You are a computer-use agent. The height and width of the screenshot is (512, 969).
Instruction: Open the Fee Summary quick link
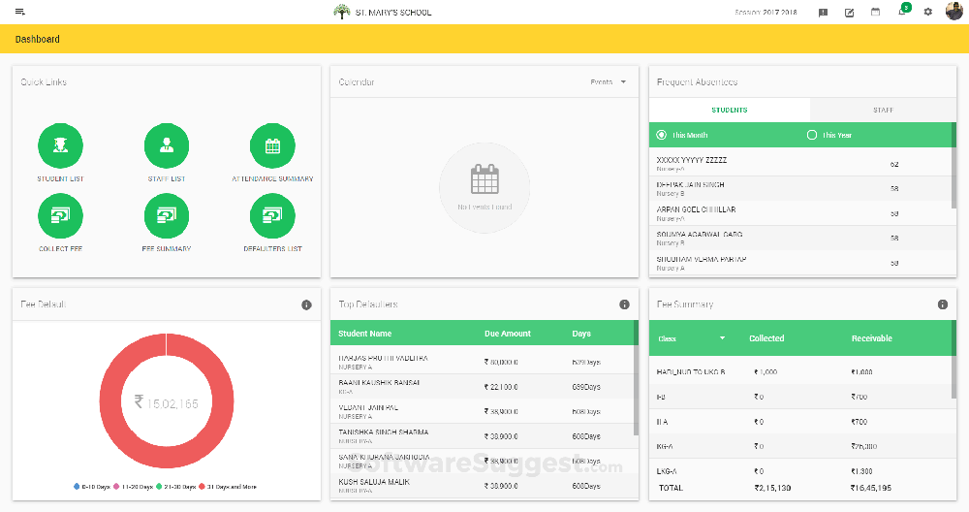(x=167, y=215)
